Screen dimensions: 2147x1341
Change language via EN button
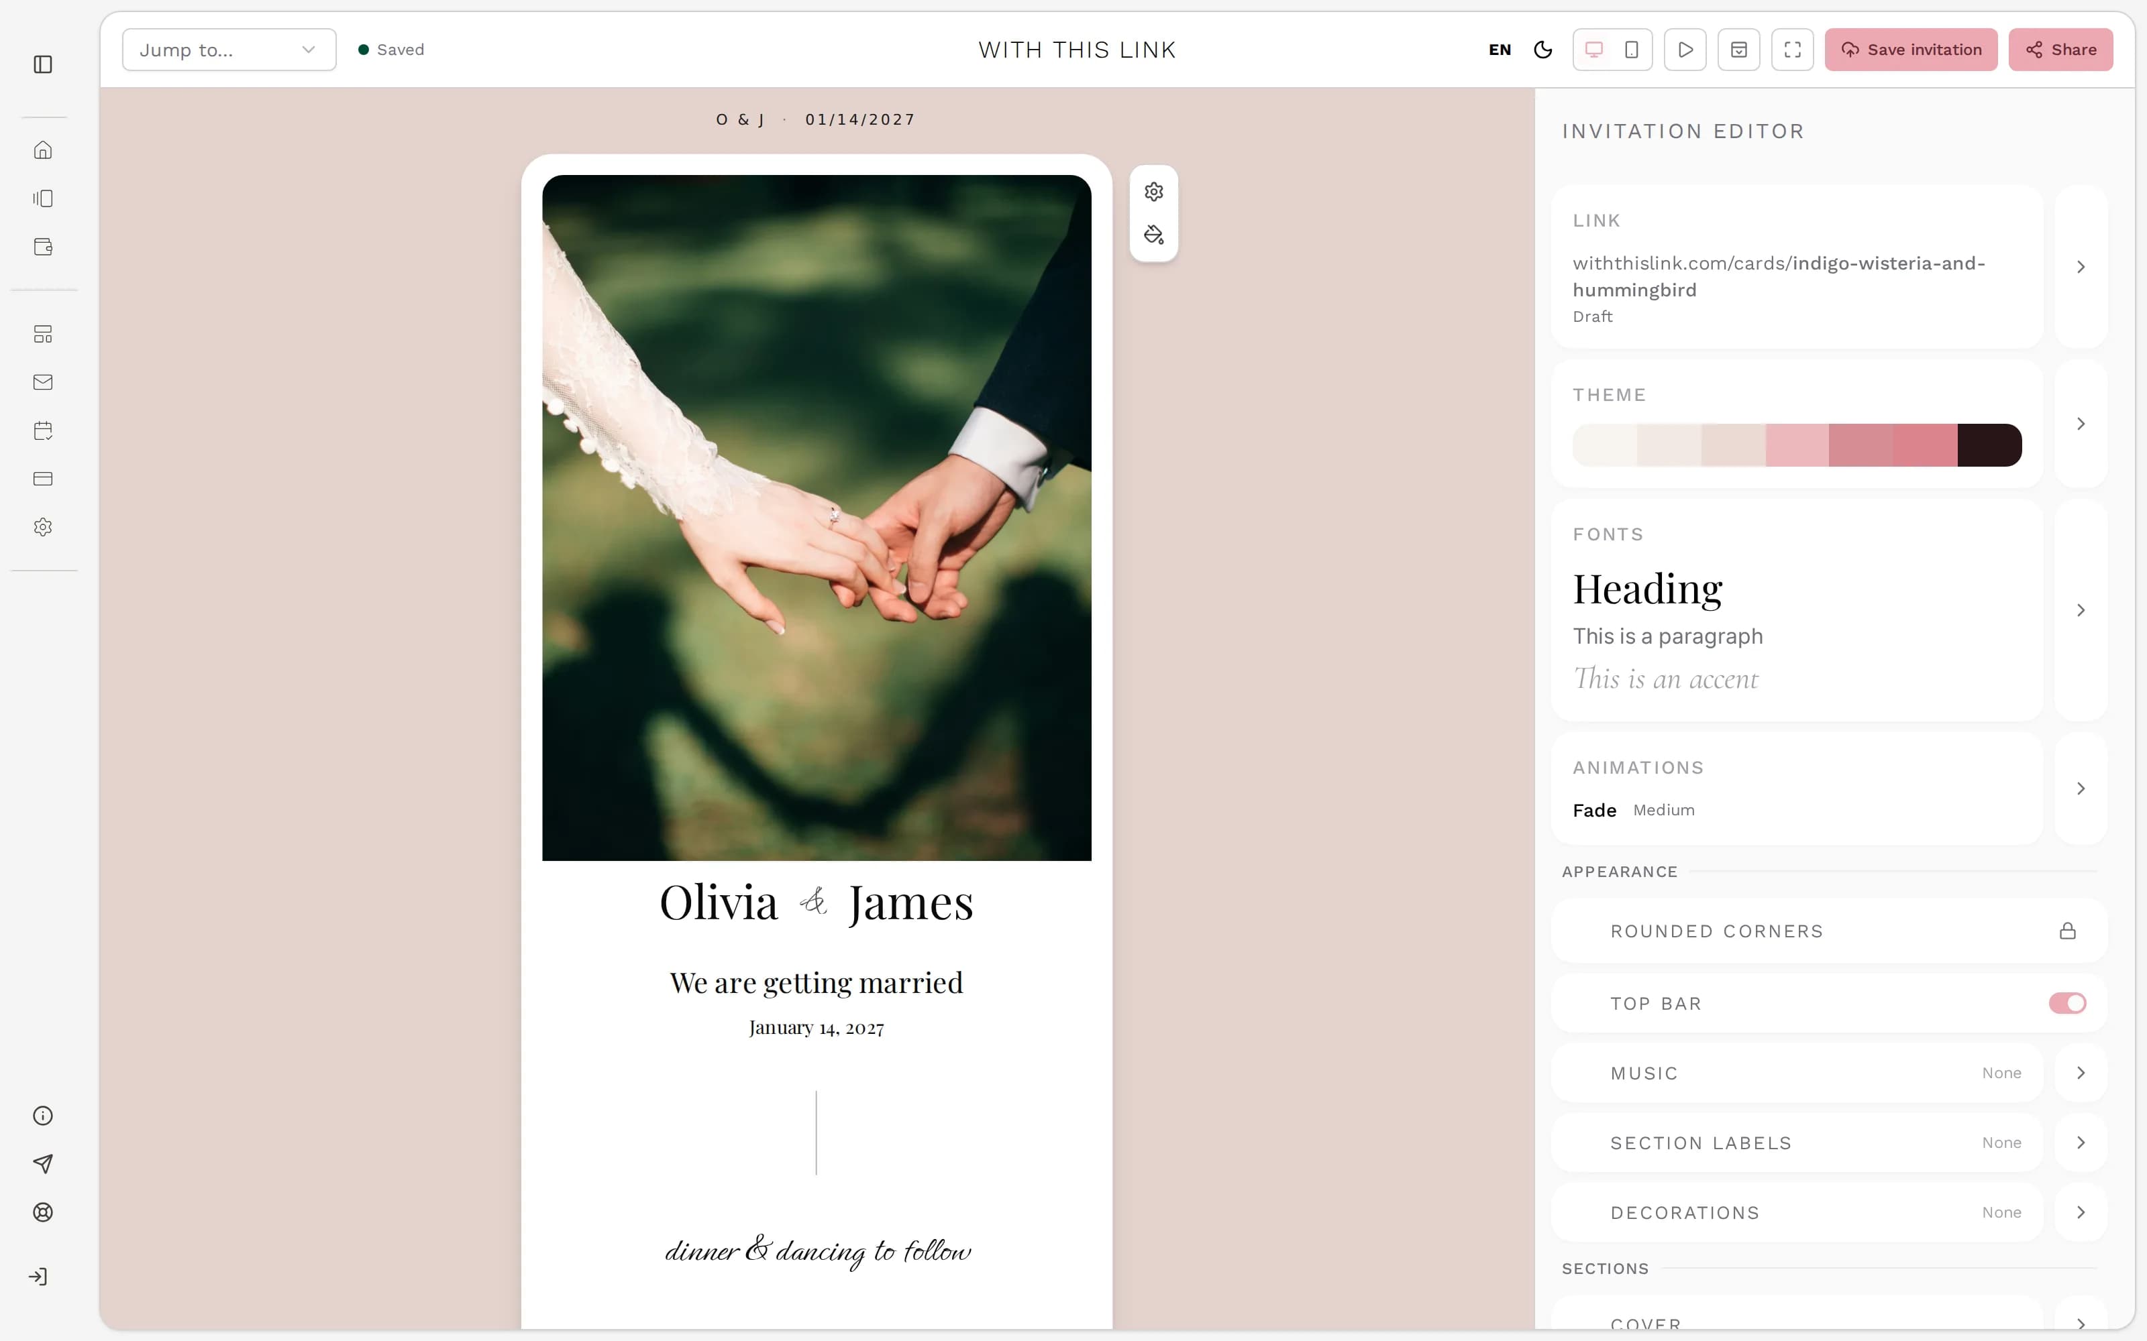[x=1500, y=50]
